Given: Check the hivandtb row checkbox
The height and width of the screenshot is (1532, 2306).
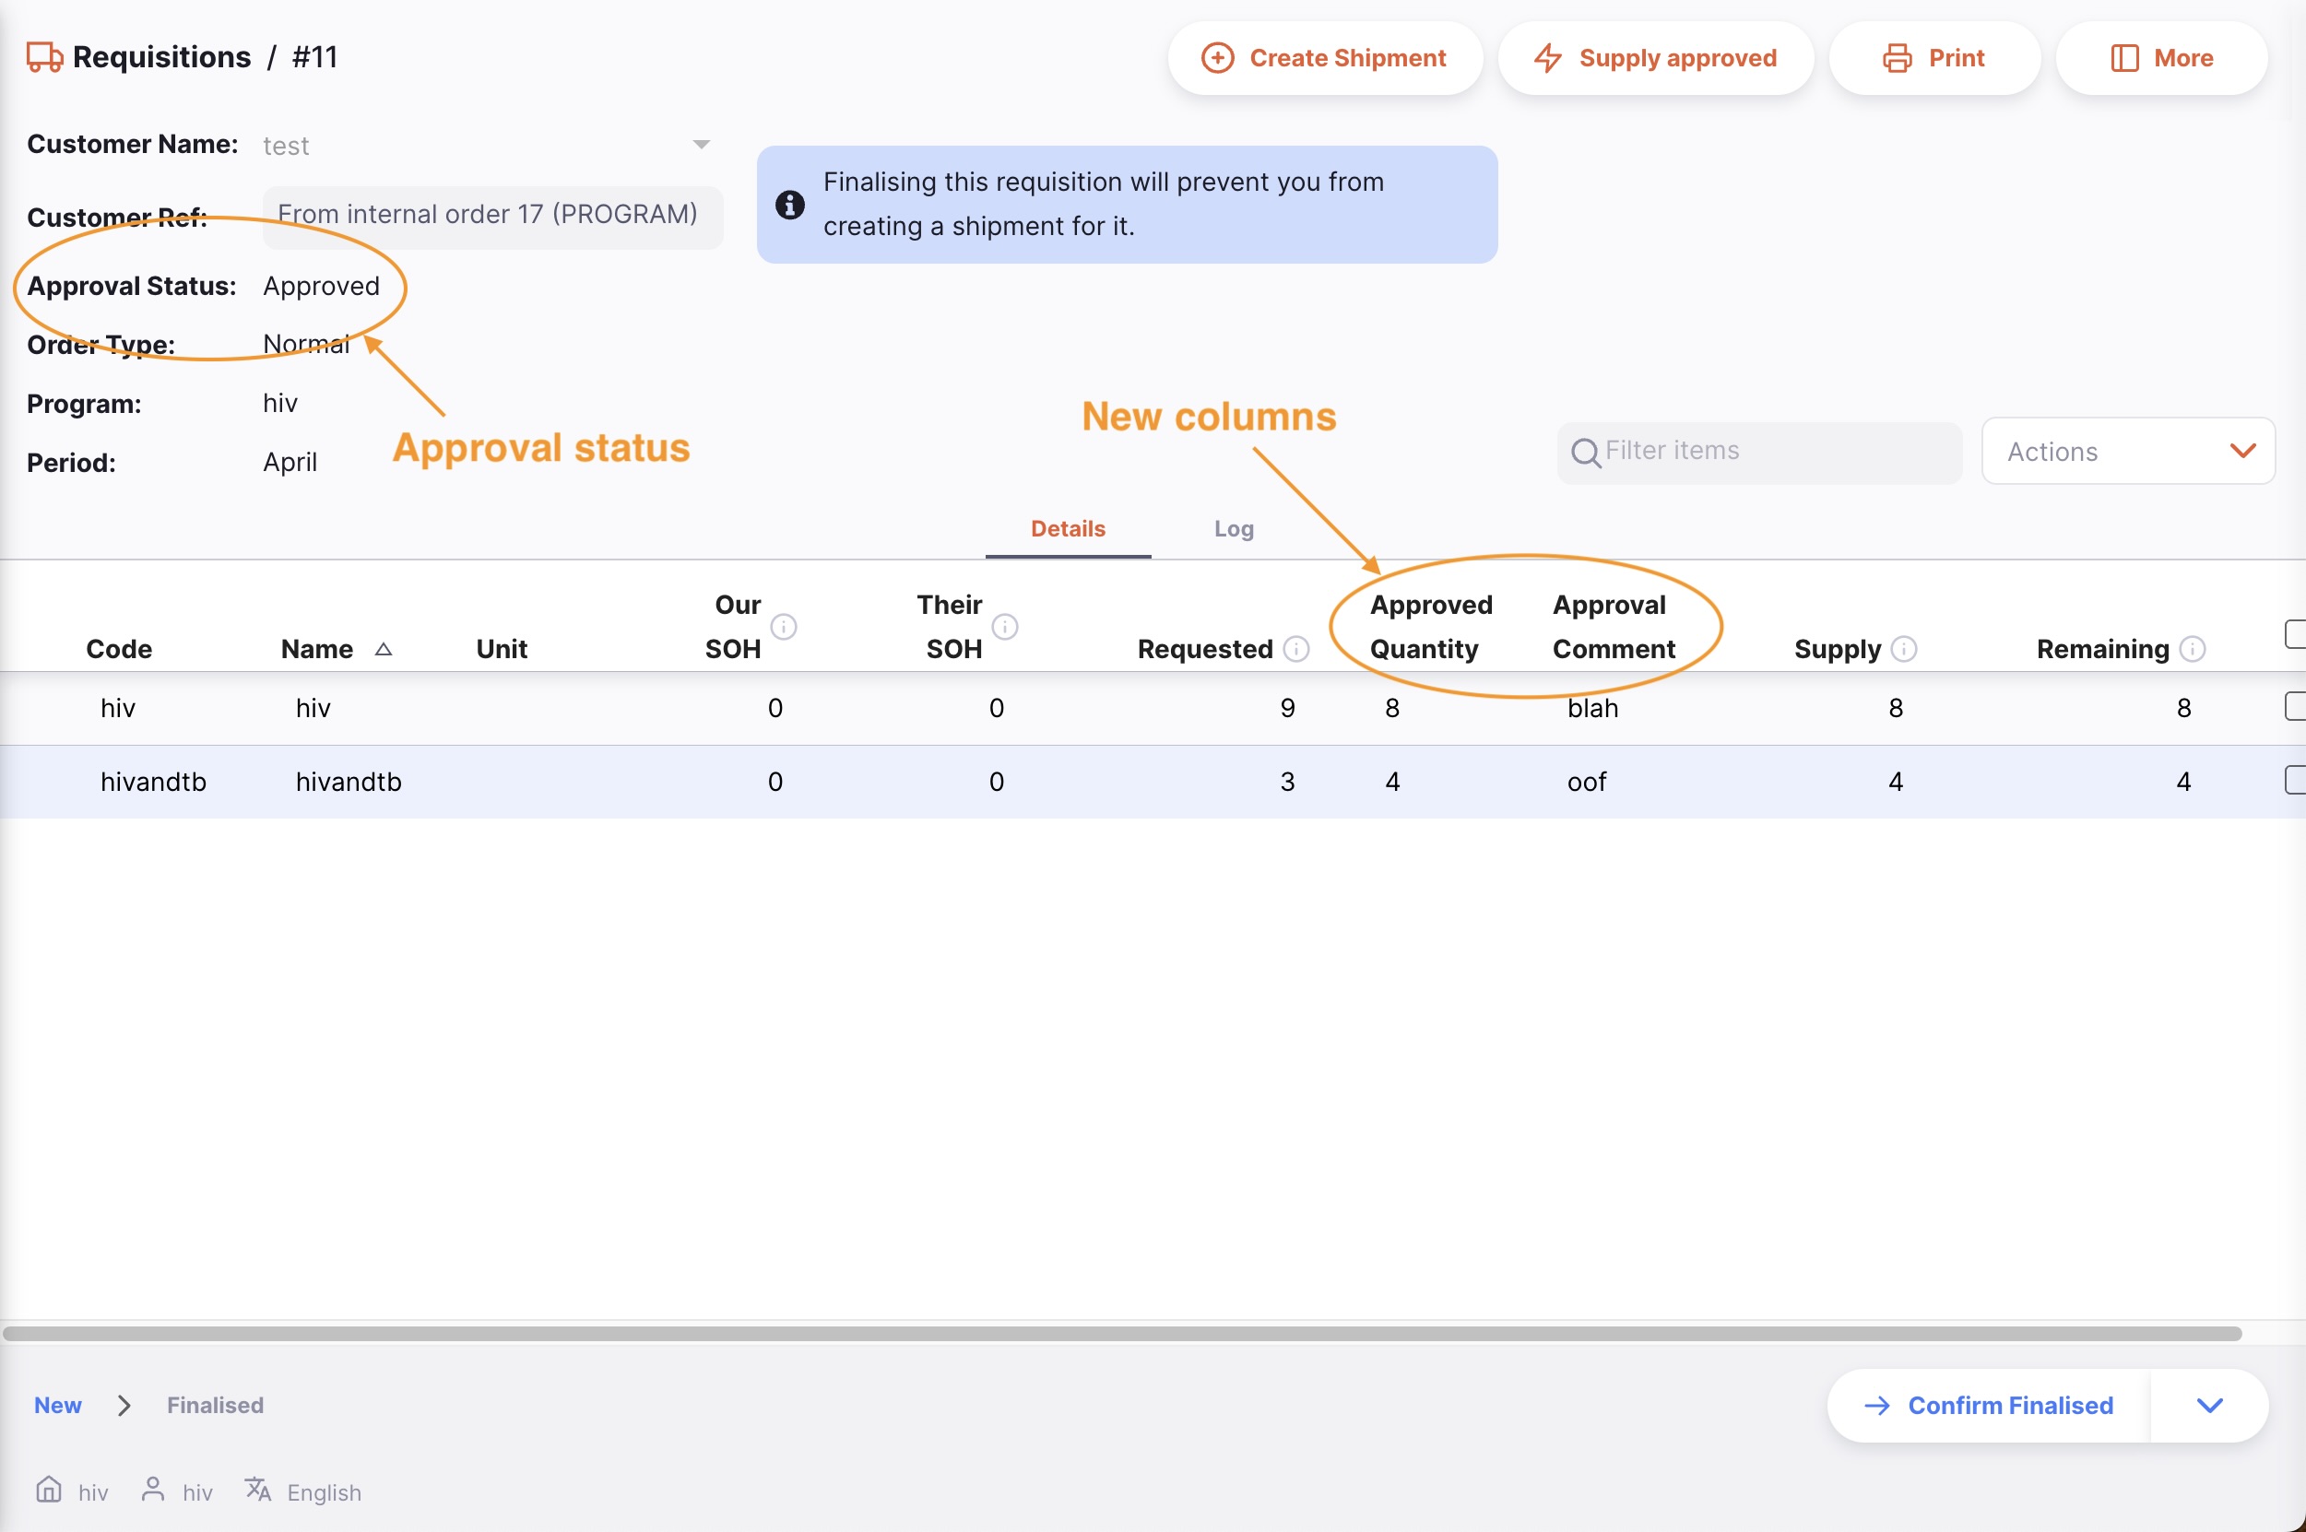Looking at the screenshot, I should click(2296, 780).
